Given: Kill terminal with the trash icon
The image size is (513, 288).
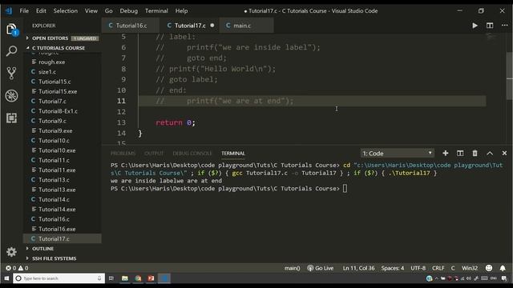Looking at the screenshot, I should (x=475, y=153).
